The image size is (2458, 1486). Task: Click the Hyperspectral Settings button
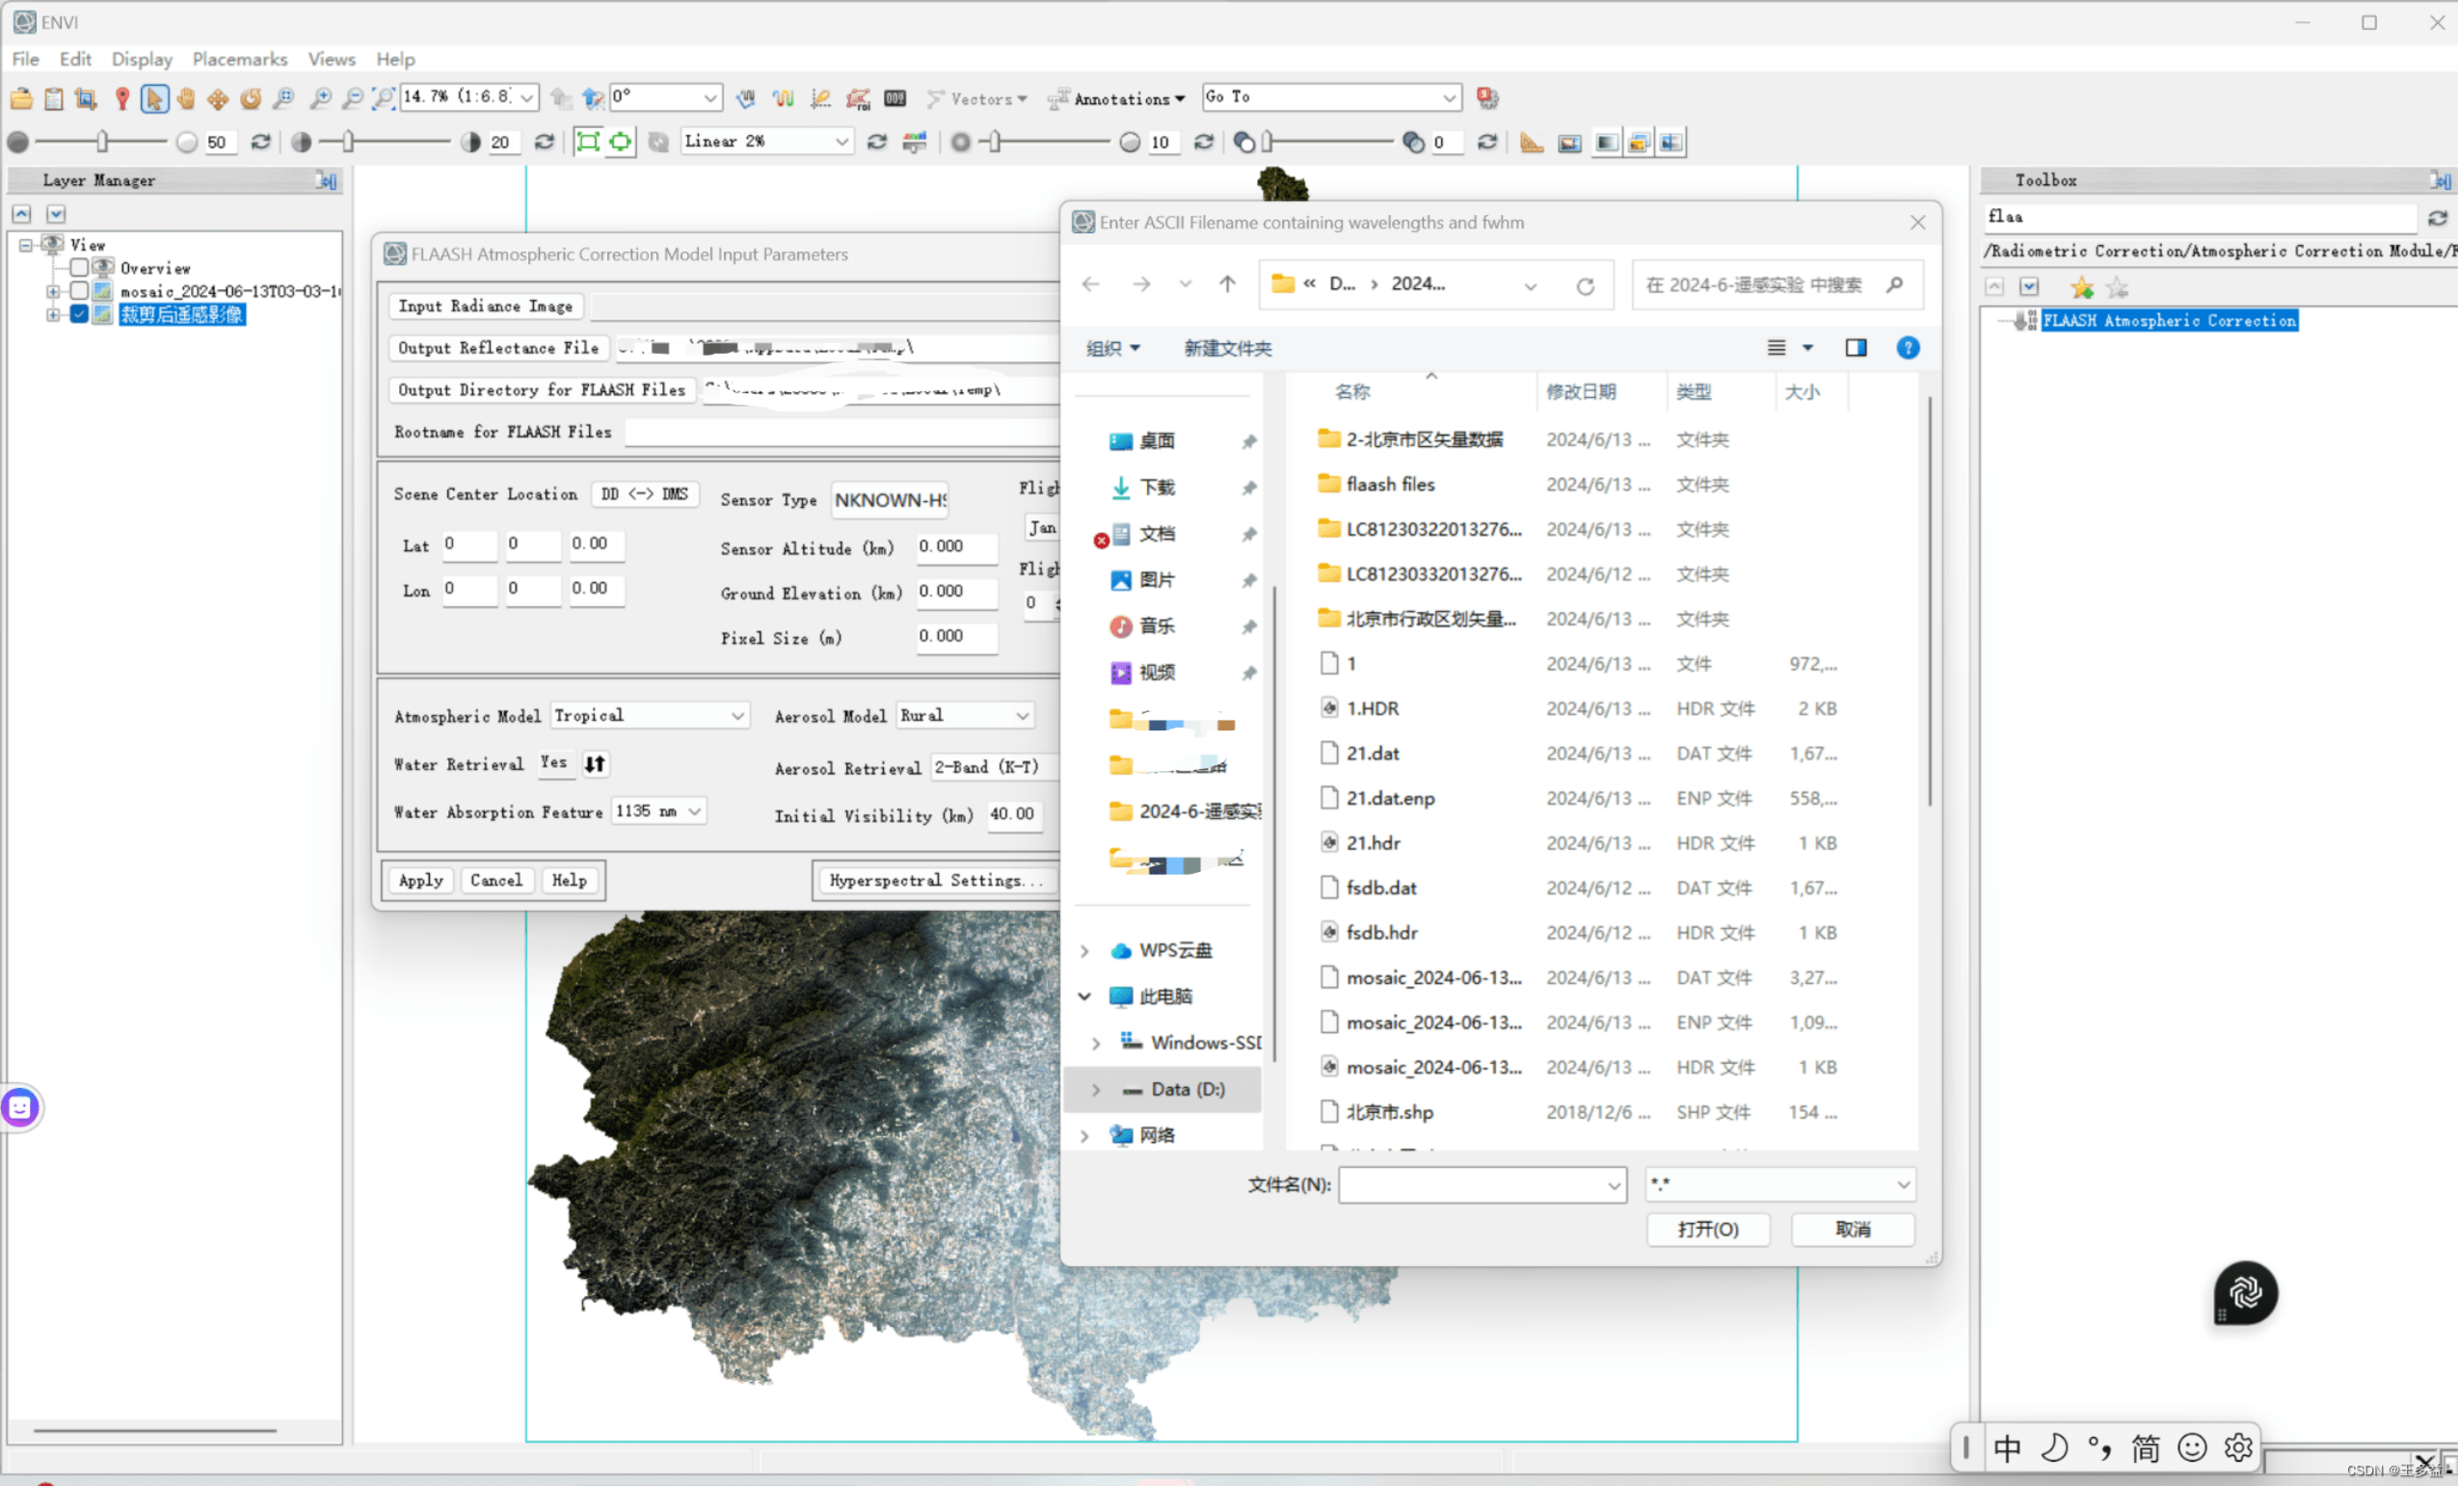pos(935,881)
